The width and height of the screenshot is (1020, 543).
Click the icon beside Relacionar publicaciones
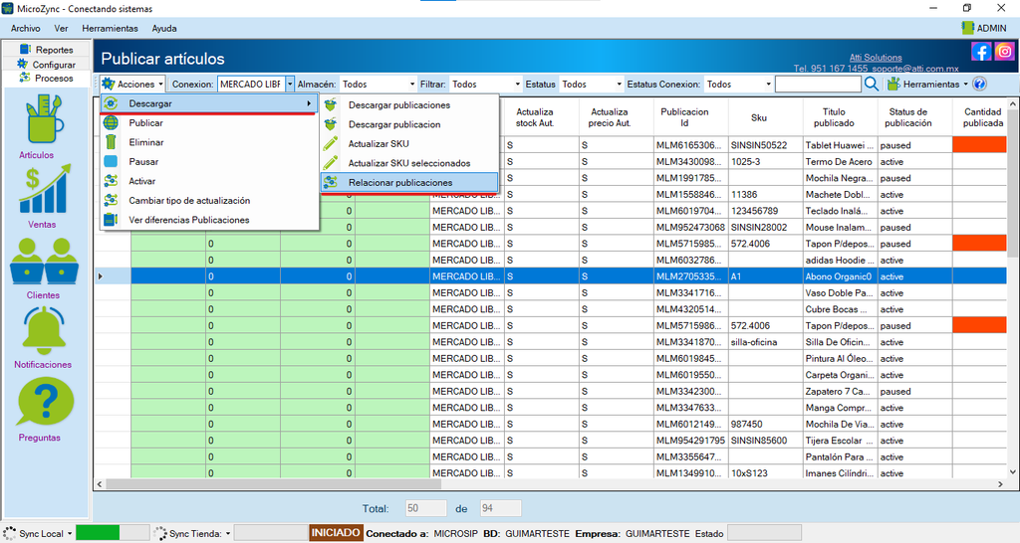331,183
